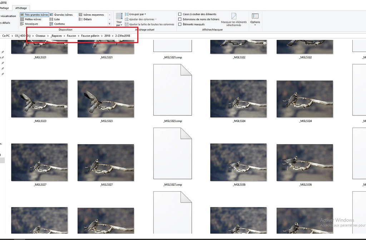Select Petites icônes view
Screen dimensions: 366x240
point(31,19)
